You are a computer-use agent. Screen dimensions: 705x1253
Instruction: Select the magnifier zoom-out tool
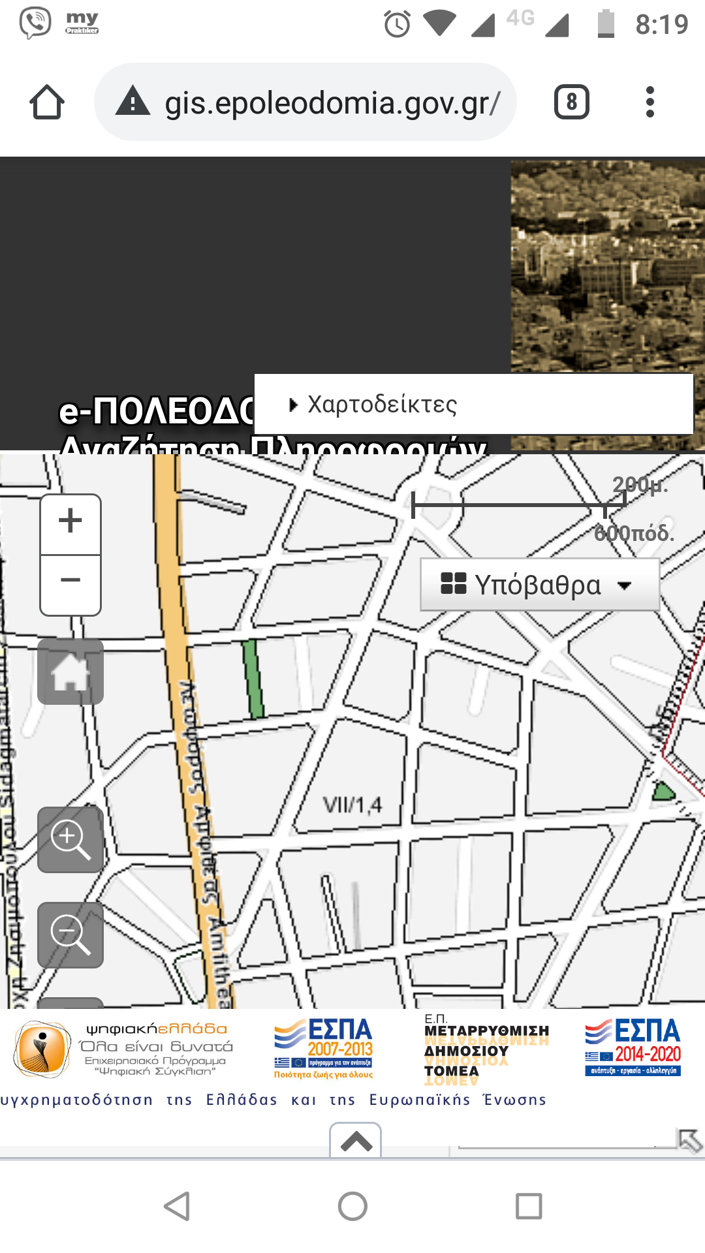coord(70,935)
